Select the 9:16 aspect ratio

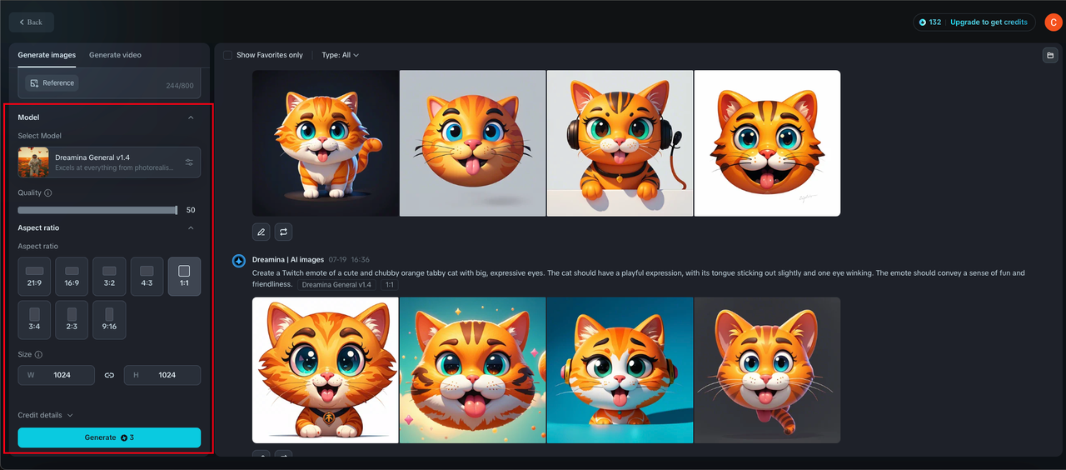109,320
